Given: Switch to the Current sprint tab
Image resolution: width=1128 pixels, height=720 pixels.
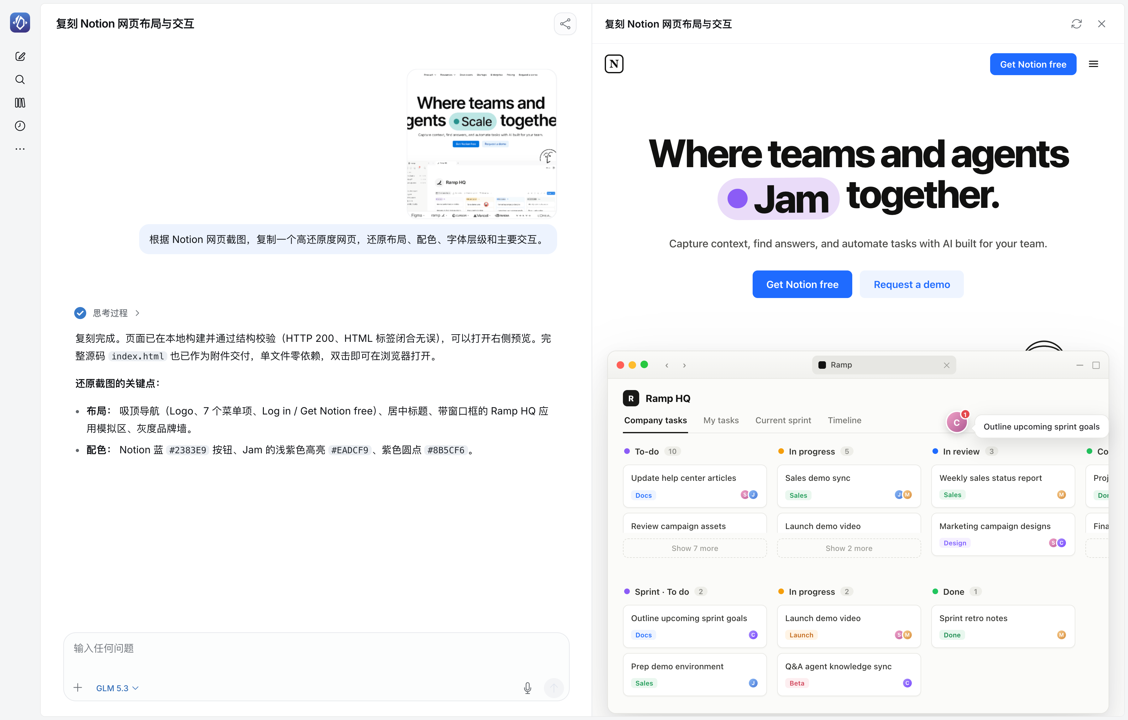Looking at the screenshot, I should (x=783, y=420).
